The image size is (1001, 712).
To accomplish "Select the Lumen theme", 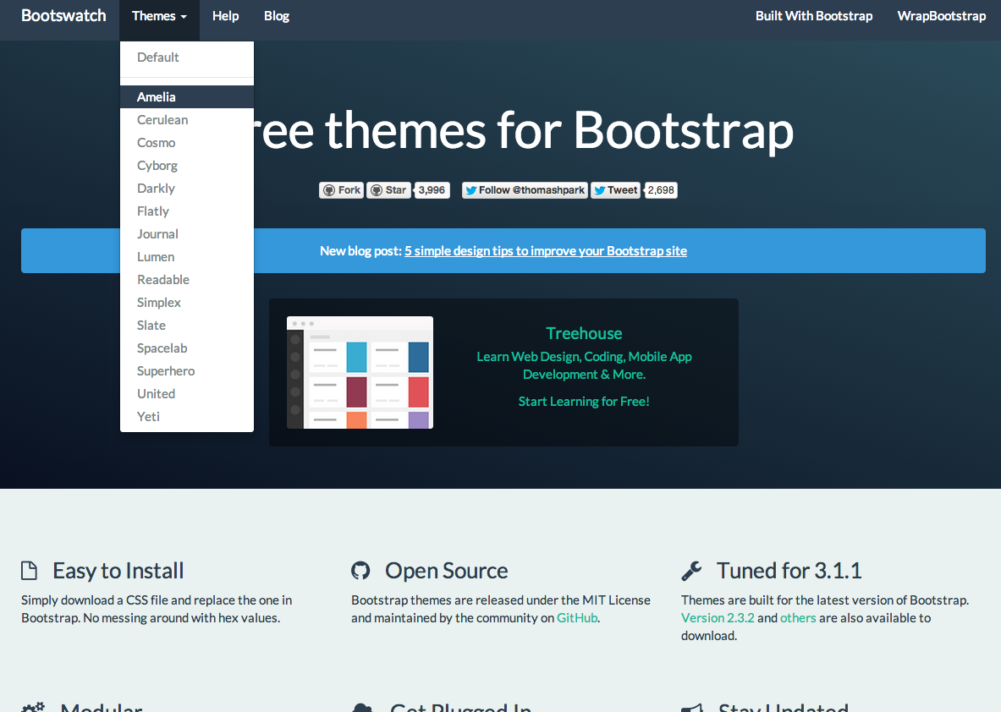I will (187, 257).
